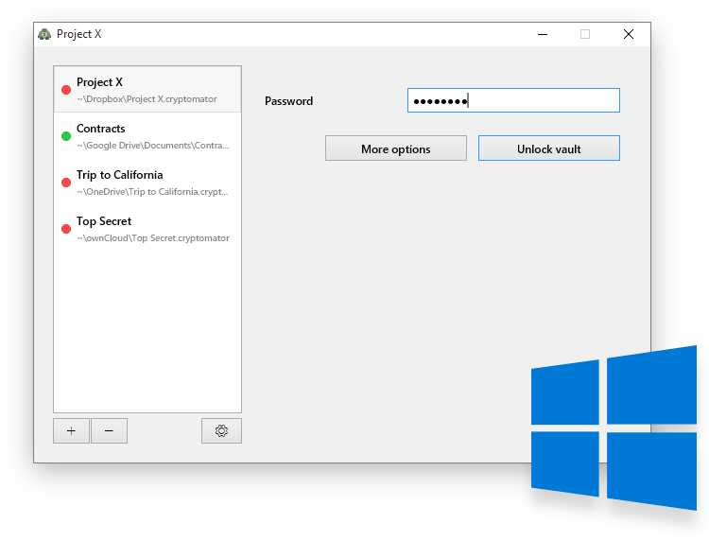Click the Cryptomator robot icon in title bar
This screenshot has width=709, height=541.
(44, 34)
